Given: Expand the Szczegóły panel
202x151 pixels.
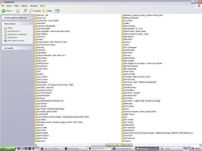Looking at the screenshot, I should coord(30,48).
